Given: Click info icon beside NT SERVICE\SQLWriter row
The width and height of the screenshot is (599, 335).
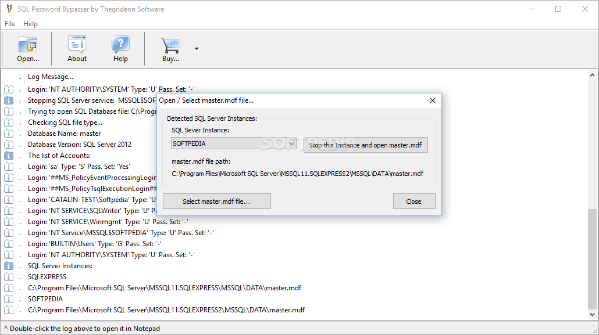Looking at the screenshot, I should [x=8, y=211].
